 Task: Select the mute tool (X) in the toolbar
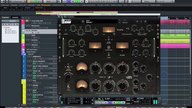(x=101, y=1)
